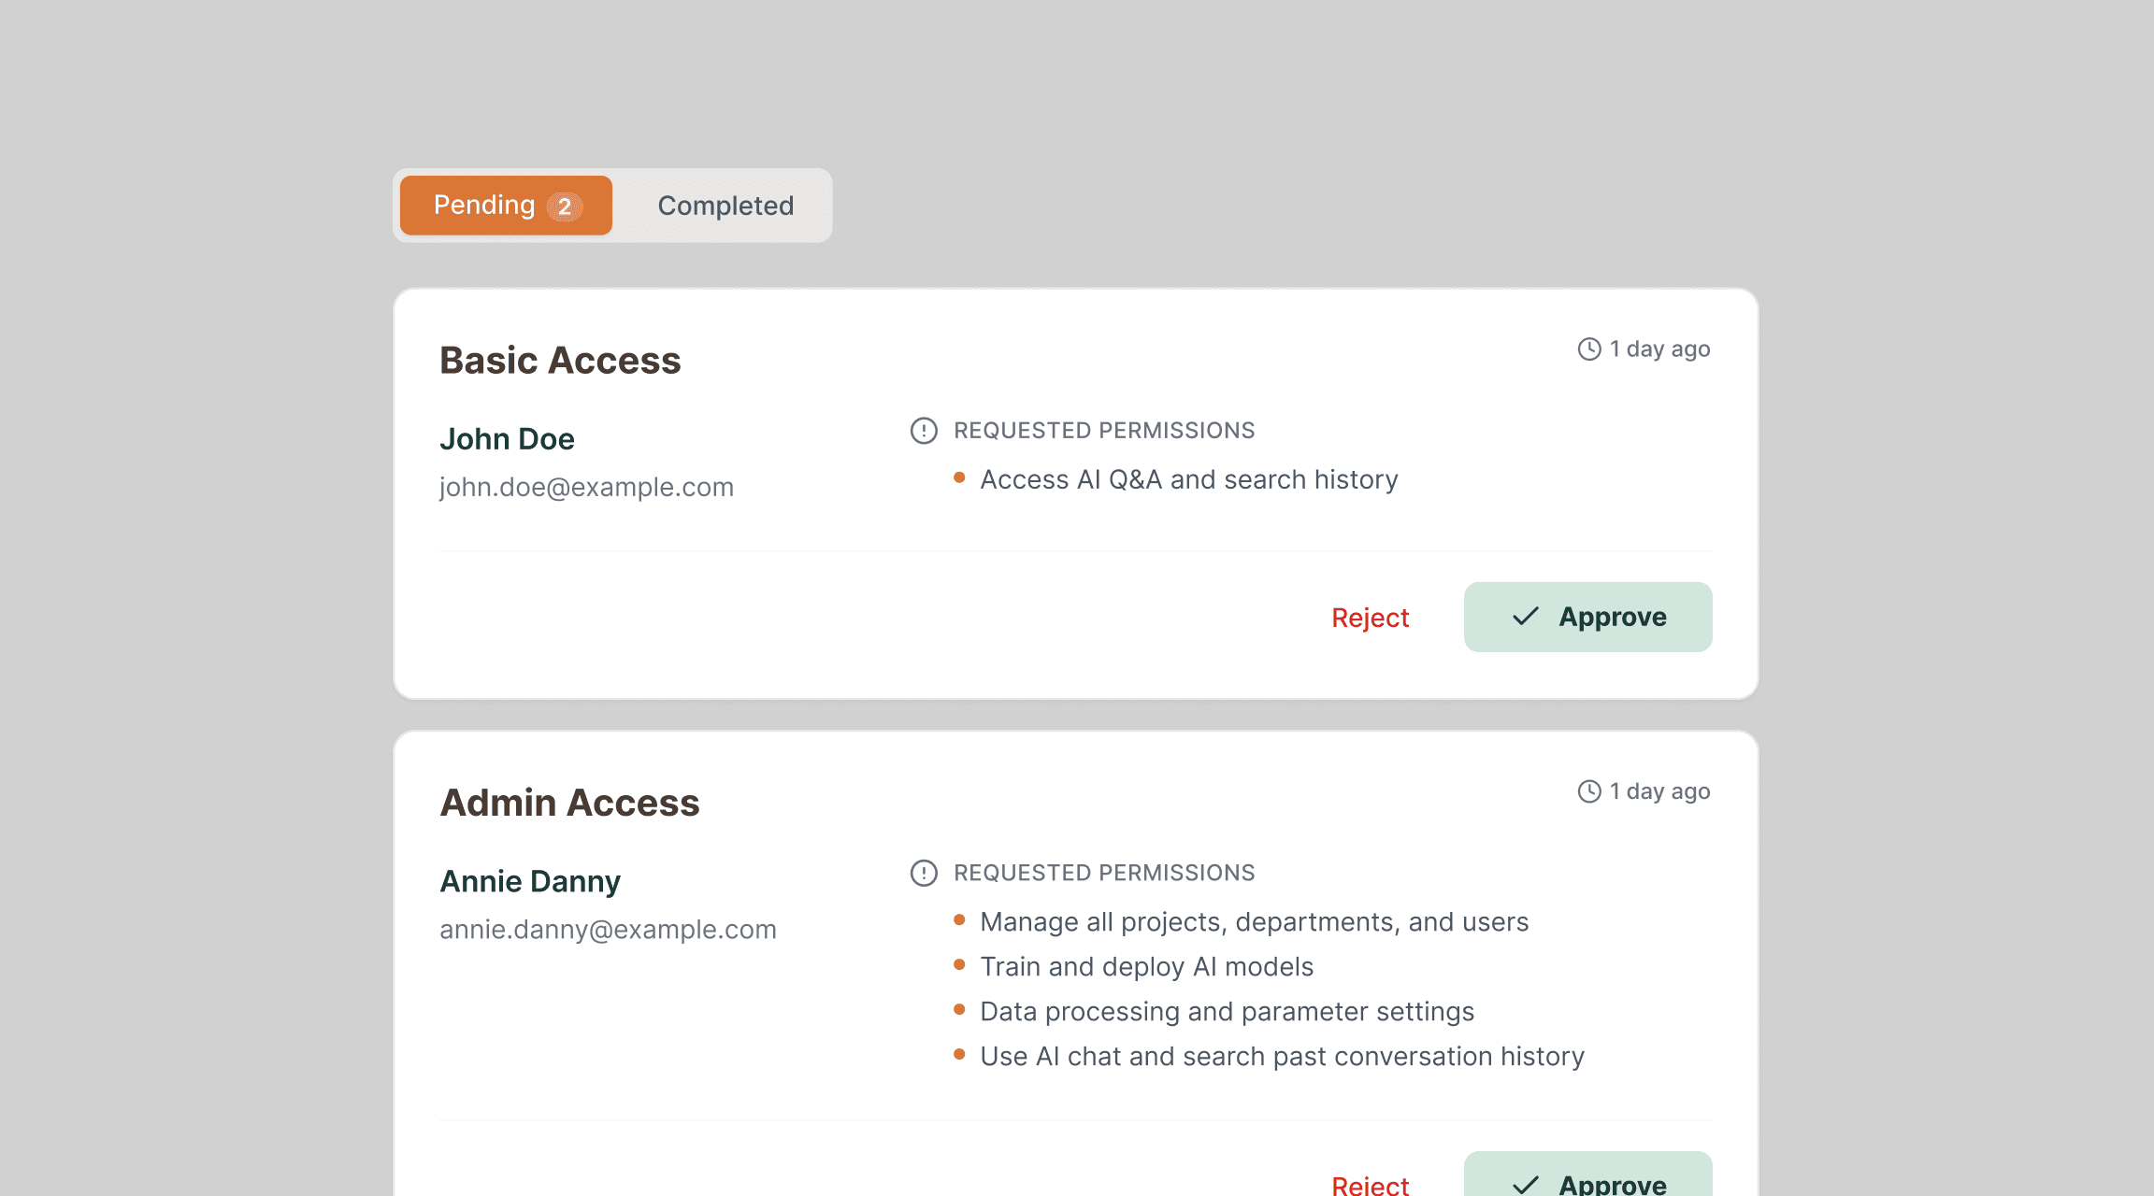Reject John Doe's Basic Access request
This screenshot has height=1196, width=2154.
1370,618
